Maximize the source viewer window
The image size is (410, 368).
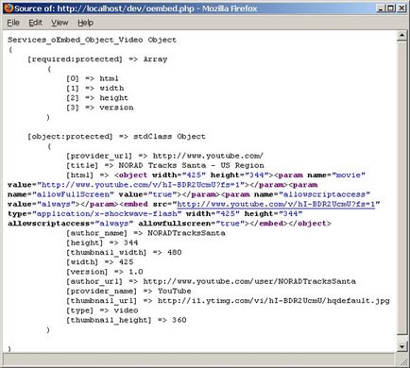390,8
